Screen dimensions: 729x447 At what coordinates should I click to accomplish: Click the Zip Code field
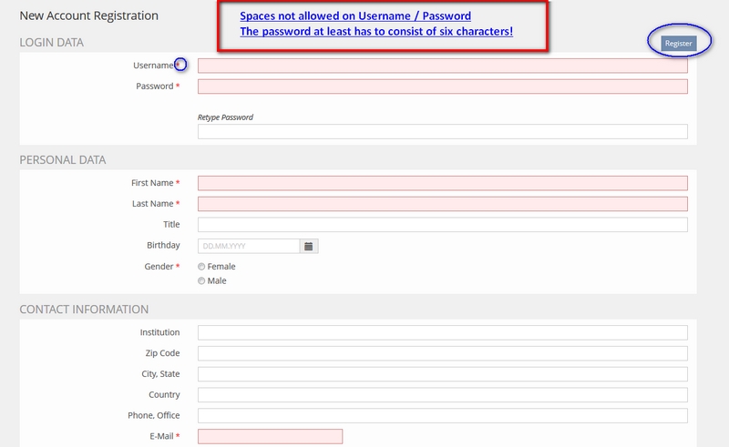click(443, 353)
